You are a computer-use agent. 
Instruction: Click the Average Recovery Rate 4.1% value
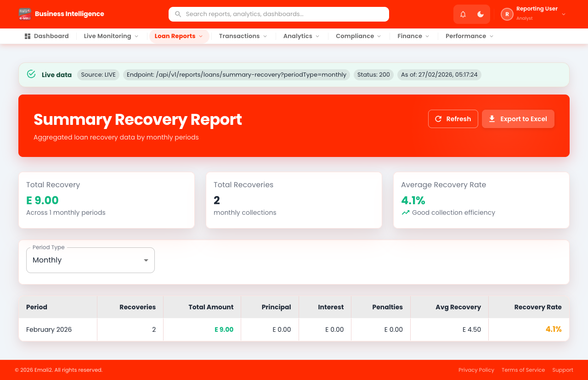pyautogui.click(x=413, y=201)
